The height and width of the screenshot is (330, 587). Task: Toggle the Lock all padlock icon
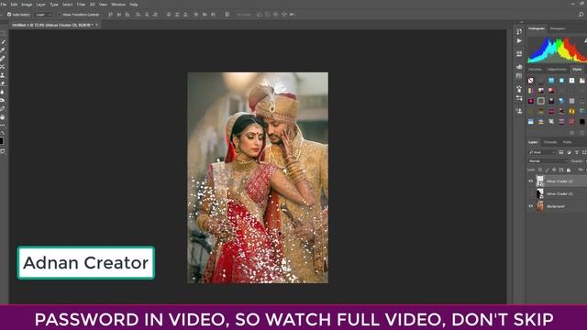(569, 170)
